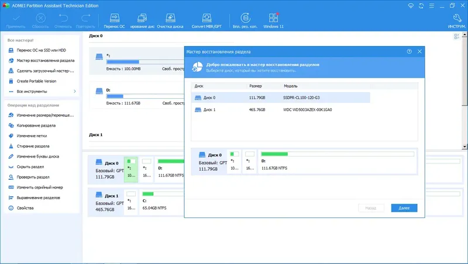Select D: 111.67GB NTFS partition in main window
Screen dimensions: 468x264
coord(170,169)
